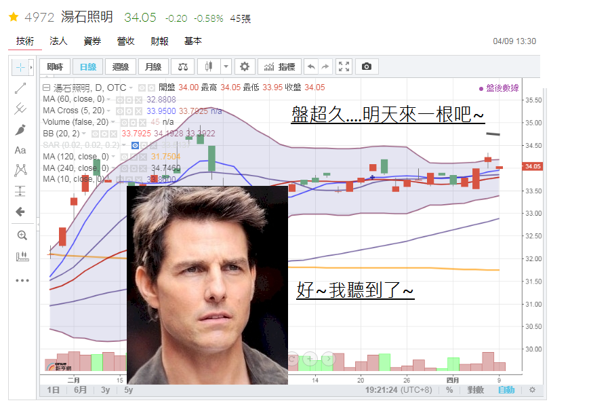Image resolution: width=610 pixels, height=407 pixels.
Task: Enter fullscreen chart mode
Action: (x=344, y=66)
